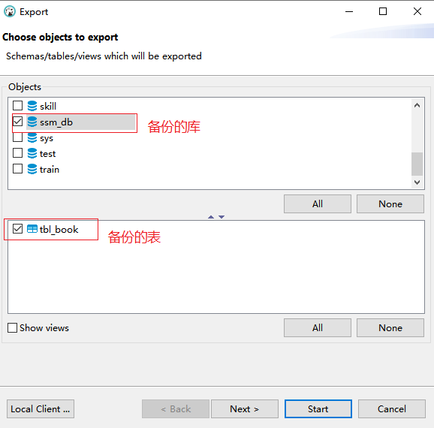Uncheck the ssm_db schema checkbox
Image resolution: width=434 pixels, height=428 pixels.
pyautogui.click(x=18, y=121)
